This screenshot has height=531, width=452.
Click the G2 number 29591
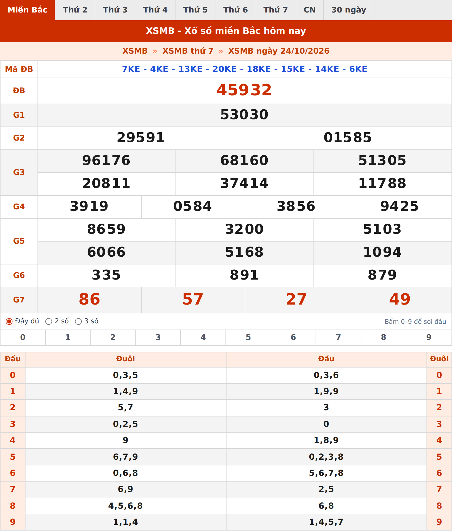point(141,138)
